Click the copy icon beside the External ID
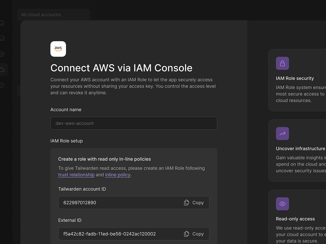 [186, 234]
